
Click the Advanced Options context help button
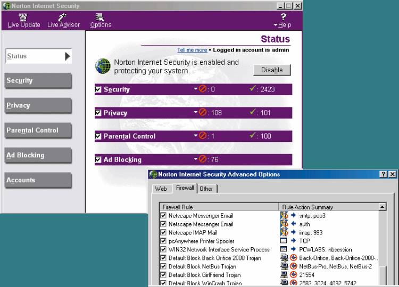pyautogui.click(x=383, y=174)
